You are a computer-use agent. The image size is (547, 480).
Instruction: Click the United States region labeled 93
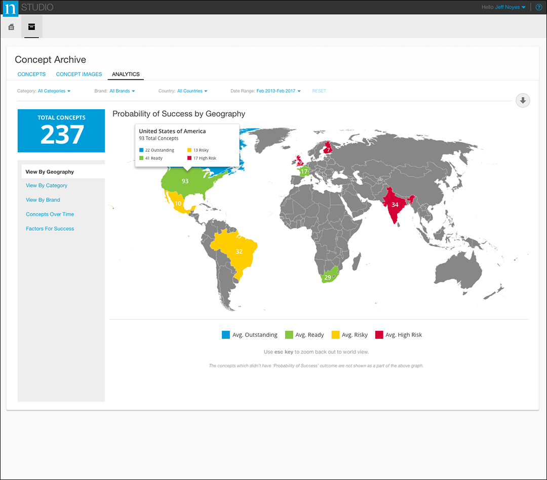[x=185, y=181]
